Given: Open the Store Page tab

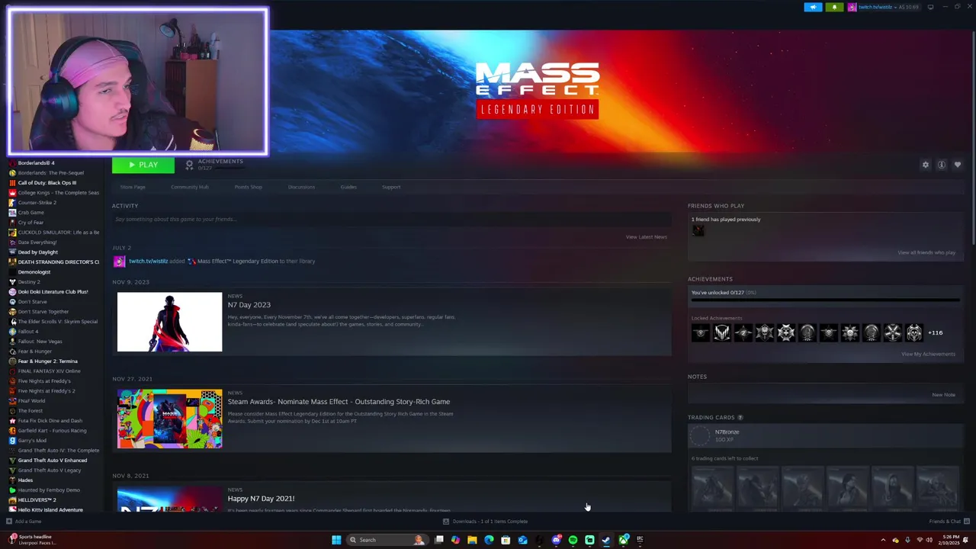Looking at the screenshot, I should pos(133,187).
